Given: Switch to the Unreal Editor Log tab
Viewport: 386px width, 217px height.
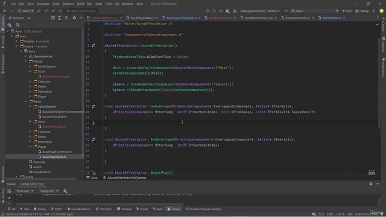Looking at the screenshot, I should point(32,184).
